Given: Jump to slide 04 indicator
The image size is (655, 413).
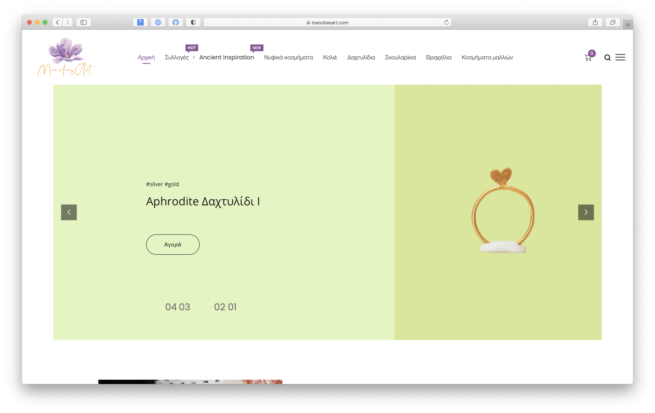Looking at the screenshot, I should click(x=171, y=307).
